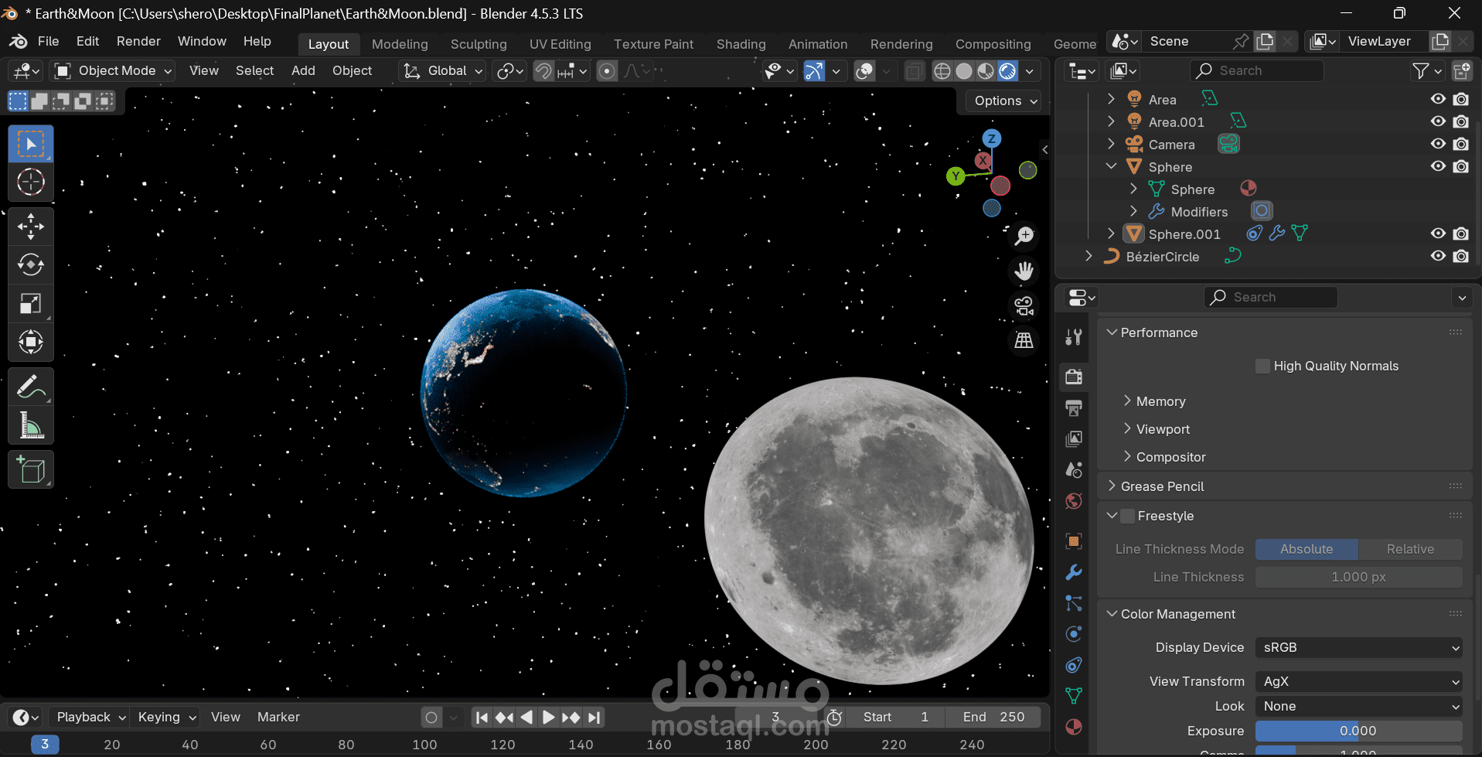Open the World properties tab
Screen dimensions: 1482x757
pos(1074,501)
